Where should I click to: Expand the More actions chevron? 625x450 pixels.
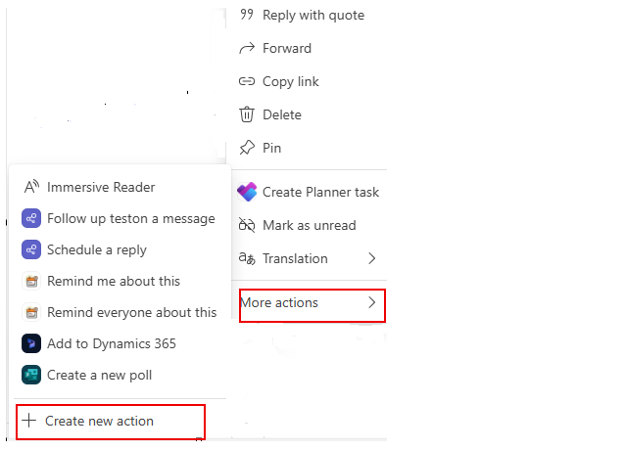[372, 303]
